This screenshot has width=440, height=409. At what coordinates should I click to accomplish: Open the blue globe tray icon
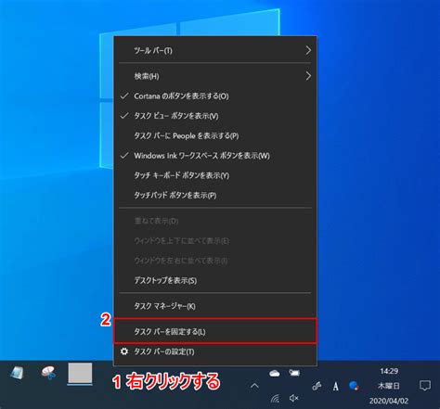click(x=354, y=386)
